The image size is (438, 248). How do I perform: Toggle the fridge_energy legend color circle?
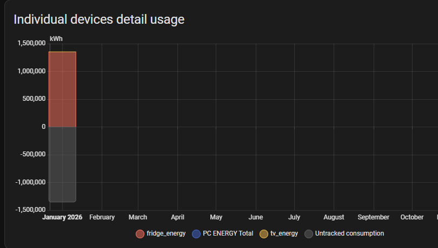click(x=140, y=234)
